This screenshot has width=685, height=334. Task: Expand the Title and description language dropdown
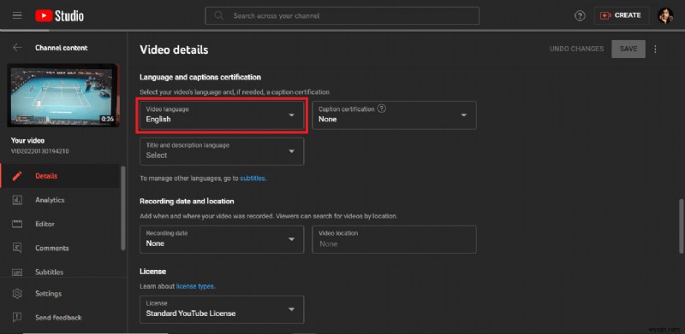[222, 151]
